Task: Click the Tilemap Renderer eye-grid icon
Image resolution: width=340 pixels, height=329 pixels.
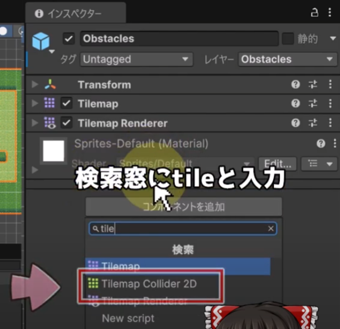Action: click(x=50, y=123)
